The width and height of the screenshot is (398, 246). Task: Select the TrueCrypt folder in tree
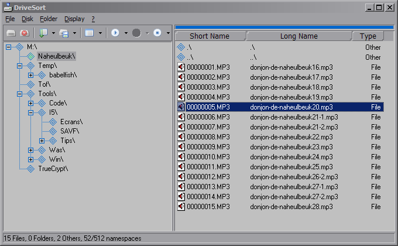53,169
